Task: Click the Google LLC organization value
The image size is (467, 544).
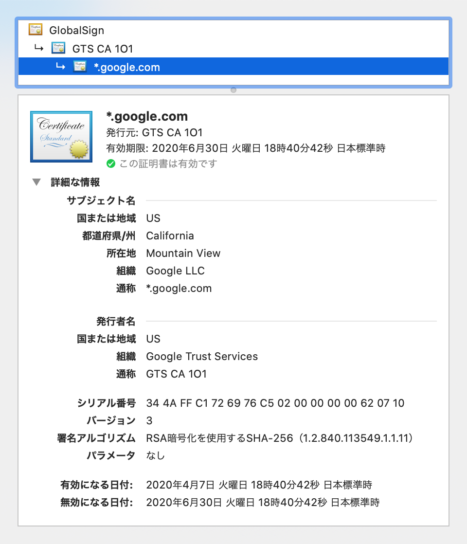Action: tap(175, 271)
